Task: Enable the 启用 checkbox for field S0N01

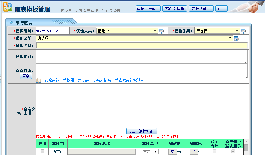Action: click(x=43, y=152)
